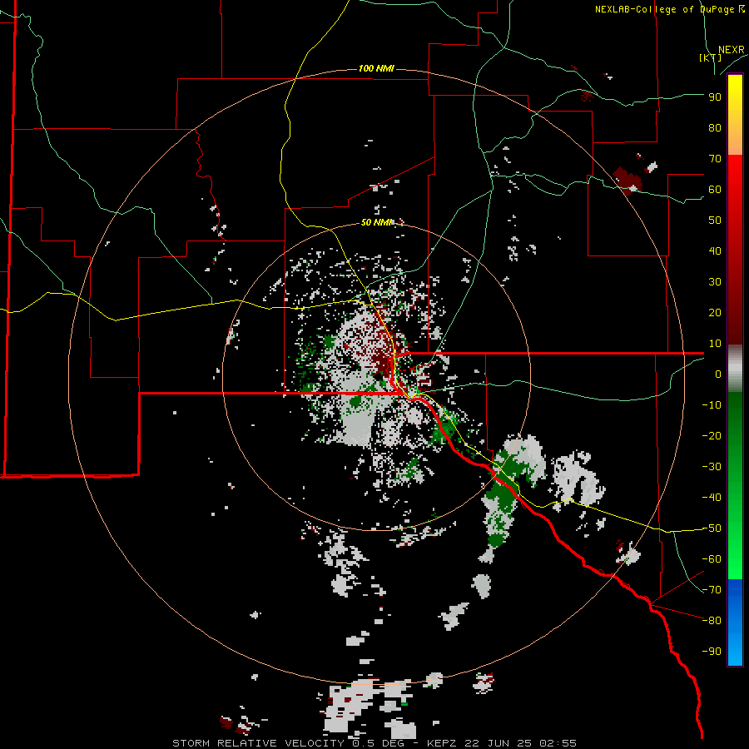
Task: Click the -10 value on the velocity scale
Action: tap(712, 405)
